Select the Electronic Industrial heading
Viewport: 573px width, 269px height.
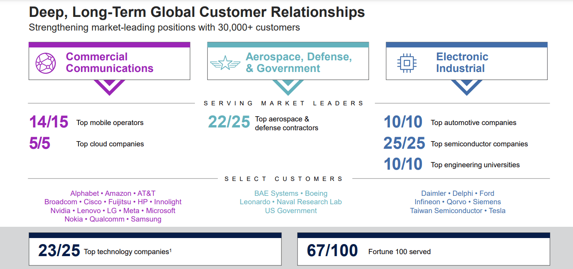(x=462, y=63)
